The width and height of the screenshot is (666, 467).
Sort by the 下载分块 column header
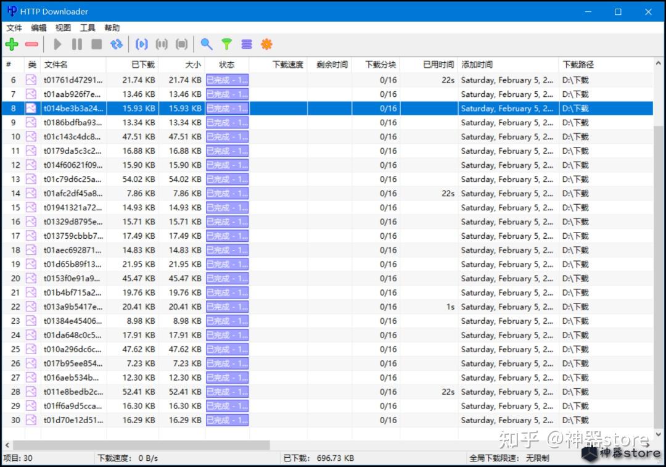coord(376,65)
